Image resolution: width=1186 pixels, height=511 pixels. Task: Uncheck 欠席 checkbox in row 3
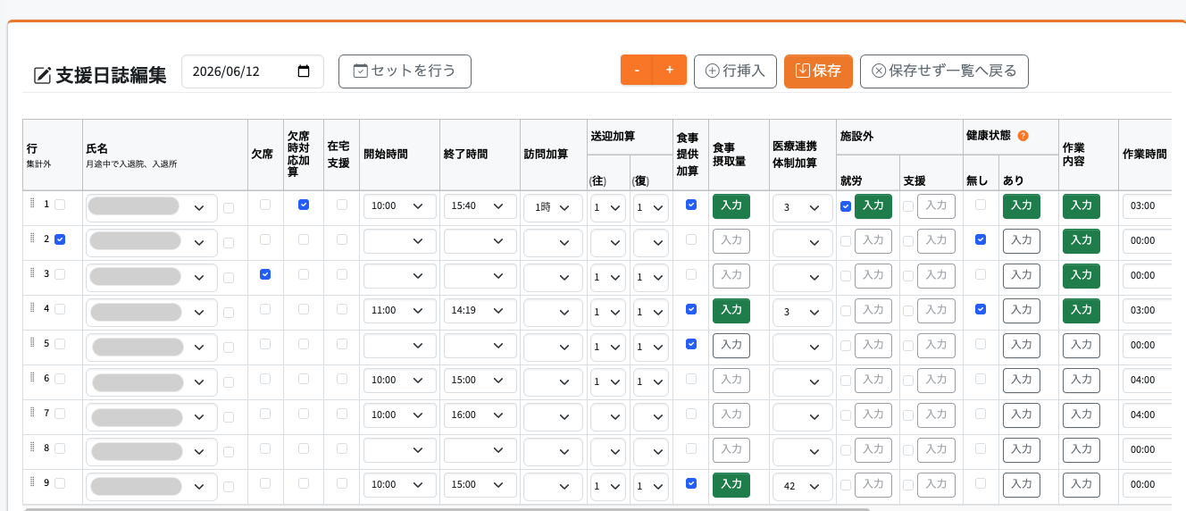[x=265, y=274]
